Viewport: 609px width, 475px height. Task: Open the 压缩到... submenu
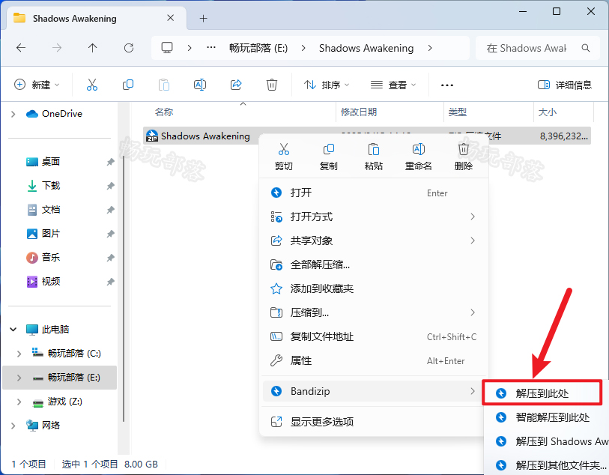tap(373, 312)
